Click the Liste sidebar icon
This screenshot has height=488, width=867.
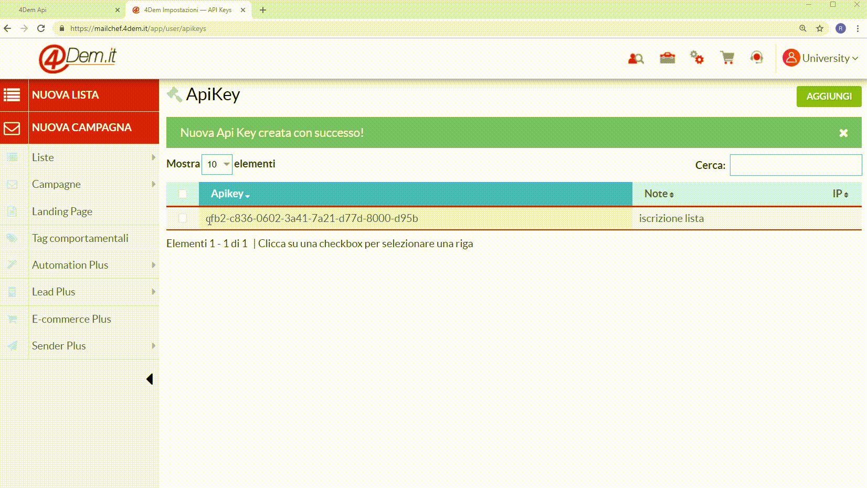[x=12, y=157]
